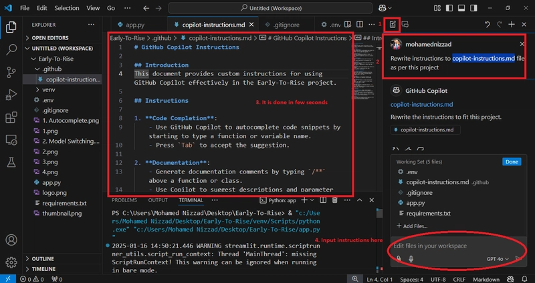
Task: Open the Extensions view
Action: [11, 118]
